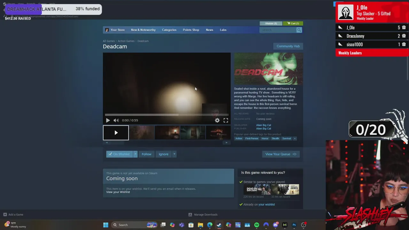Open Photoshop from the taskbar

294,225
